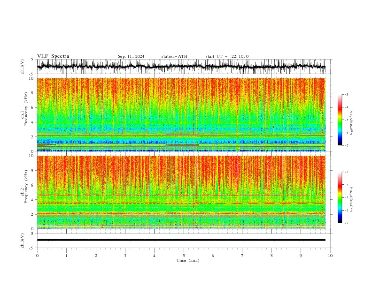Click the ch.1 spectrogram panel
Screen dimensions: 372x287
(181, 114)
